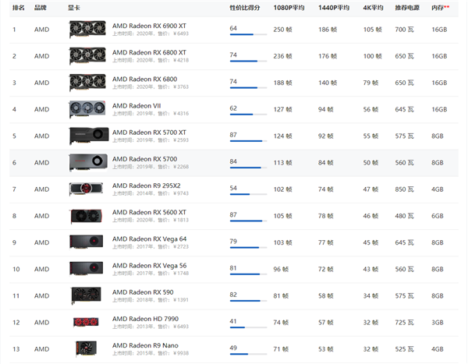Viewport: 468px width, 364px height.
Task: Click the AMD Radeon RX 6900 XT card image
Action: [87, 30]
